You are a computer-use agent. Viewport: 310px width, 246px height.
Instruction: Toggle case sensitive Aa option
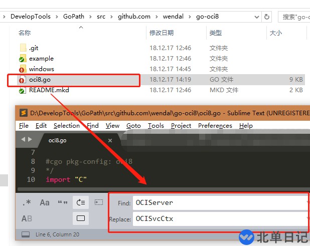pos(45,202)
